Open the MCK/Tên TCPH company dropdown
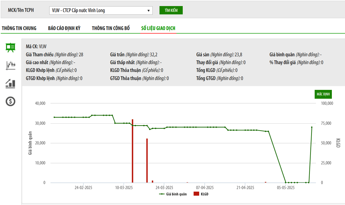The image size is (345, 205). [101, 10]
